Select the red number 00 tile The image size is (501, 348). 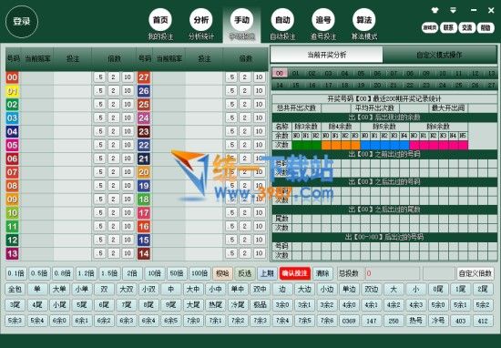tap(12, 77)
